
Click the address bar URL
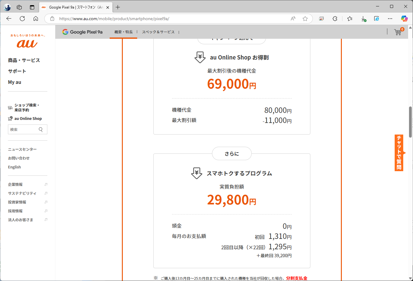click(x=114, y=19)
